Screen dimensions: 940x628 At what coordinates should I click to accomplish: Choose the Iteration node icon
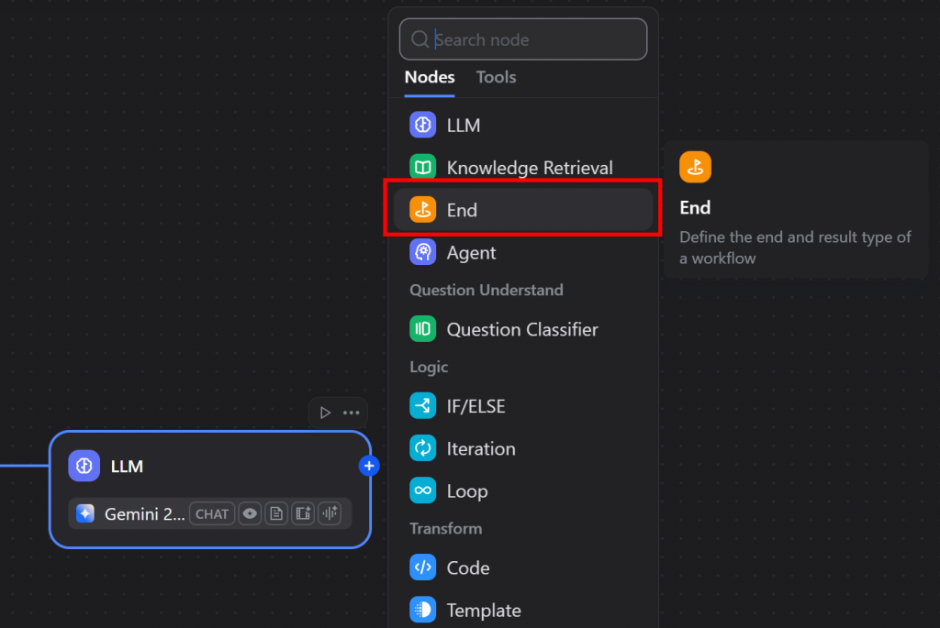(x=422, y=448)
